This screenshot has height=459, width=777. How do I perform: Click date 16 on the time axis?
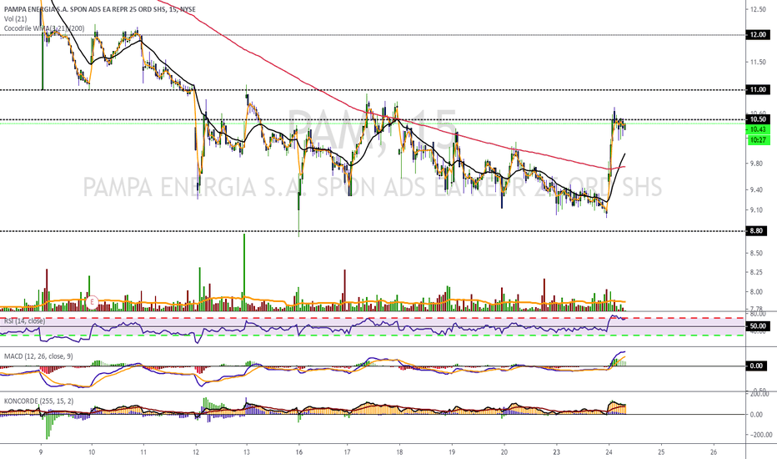298,452
